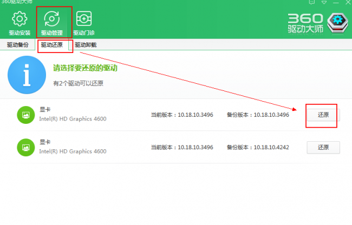
Task: Restore driver with backup version 10.18.10.3496
Action: tap(323, 115)
